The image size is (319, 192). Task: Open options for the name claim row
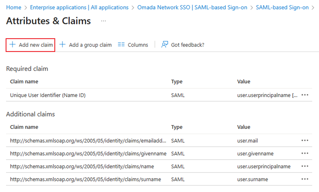tap(305, 166)
